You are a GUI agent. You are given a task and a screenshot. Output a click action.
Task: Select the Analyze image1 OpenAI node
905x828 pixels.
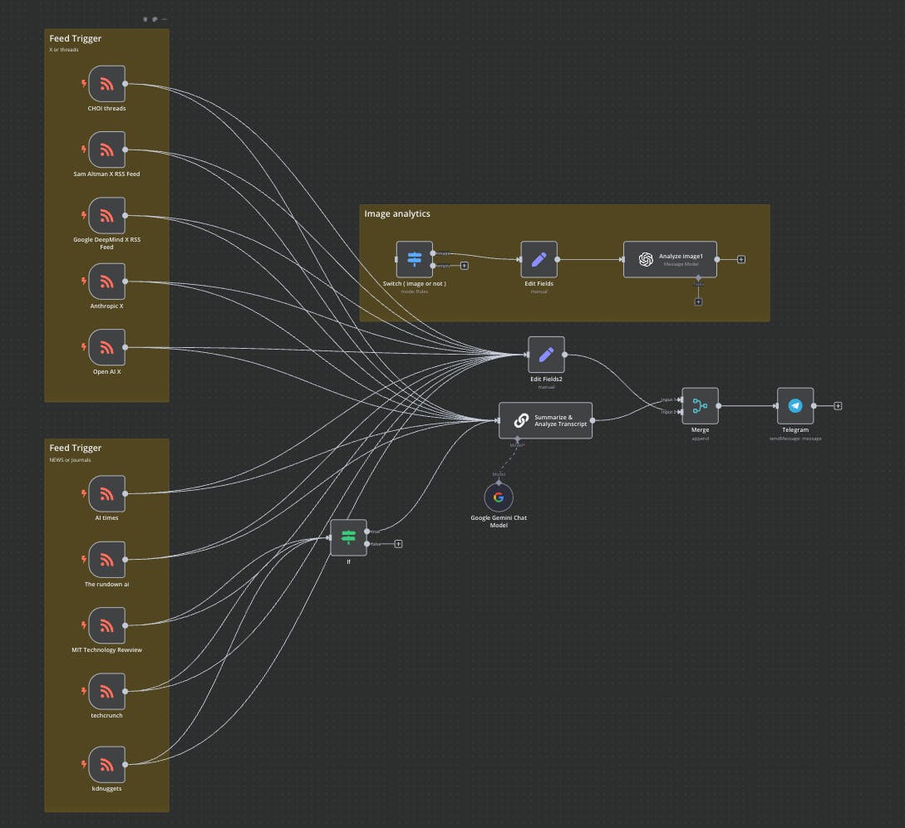(x=670, y=259)
